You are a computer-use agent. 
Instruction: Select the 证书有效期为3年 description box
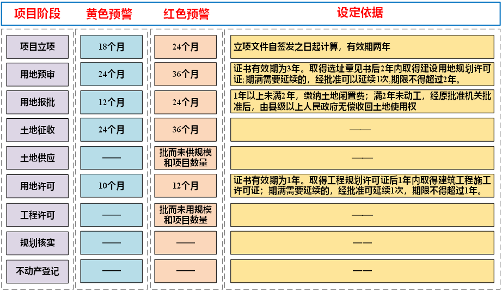[x=362, y=75]
